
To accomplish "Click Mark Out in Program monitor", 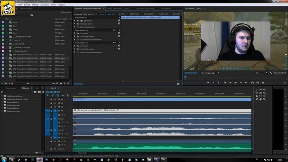I will (x=218, y=83).
